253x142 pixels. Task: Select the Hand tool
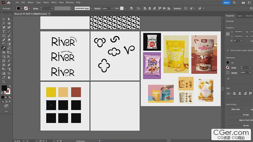(x=9, y=77)
